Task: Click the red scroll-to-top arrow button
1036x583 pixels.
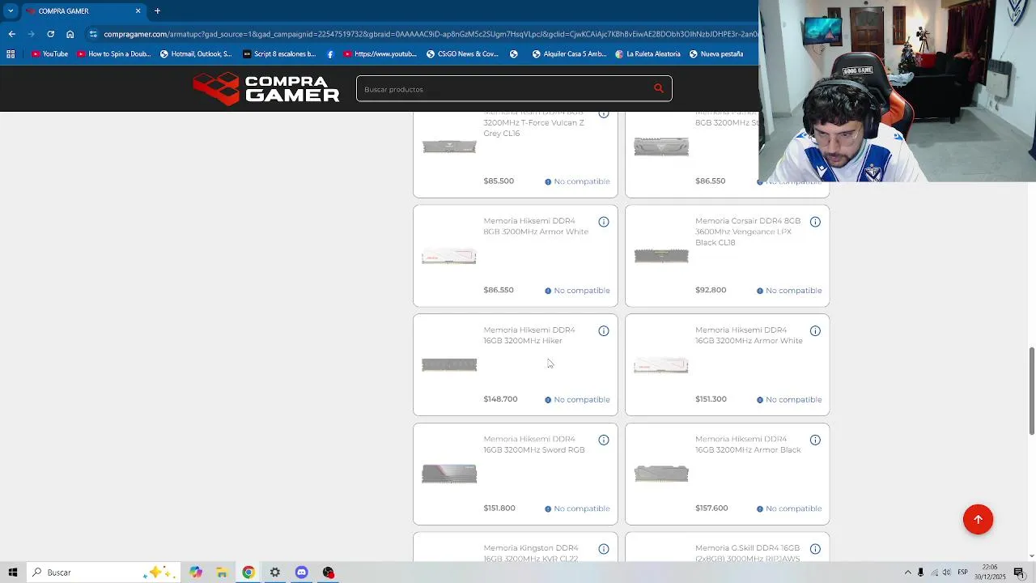Action: click(x=978, y=520)
